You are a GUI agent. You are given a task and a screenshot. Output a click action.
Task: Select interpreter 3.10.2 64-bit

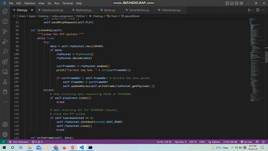point(230,142)
